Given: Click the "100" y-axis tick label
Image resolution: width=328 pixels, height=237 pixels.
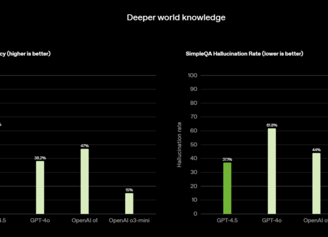Looking at the screenshot, I should [x=193, y=76].
